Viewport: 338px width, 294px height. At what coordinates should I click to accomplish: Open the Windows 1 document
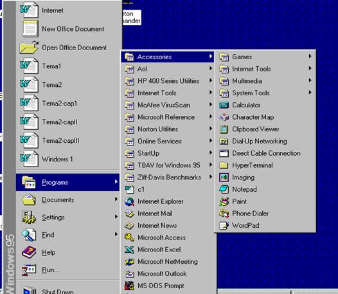point(67,159)
